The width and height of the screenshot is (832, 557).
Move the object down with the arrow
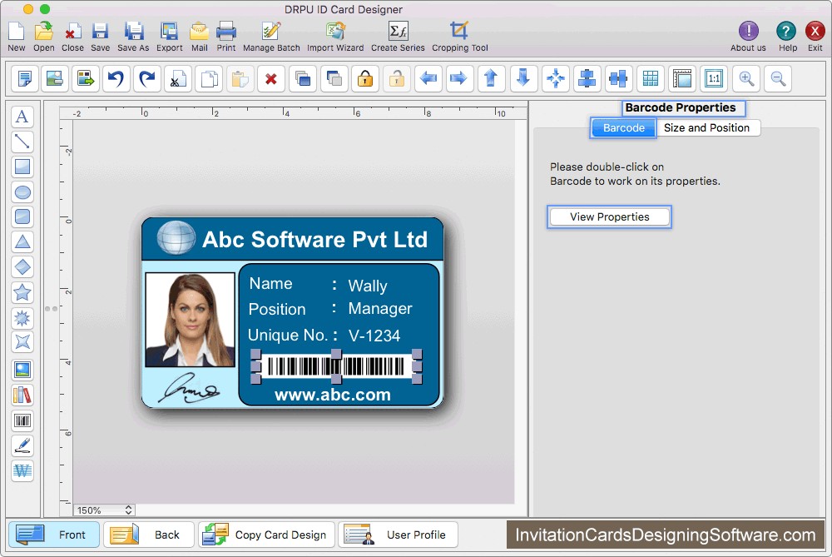pos(523,79)
